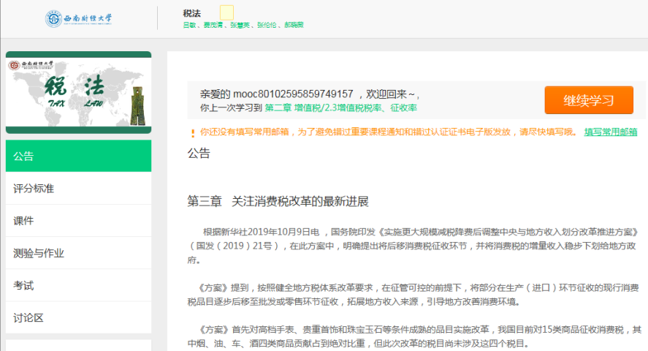Click the paragraph starting 《方案》提到
Image resolution: width=648 pixels, height=351 pixels.
[413, 295]
